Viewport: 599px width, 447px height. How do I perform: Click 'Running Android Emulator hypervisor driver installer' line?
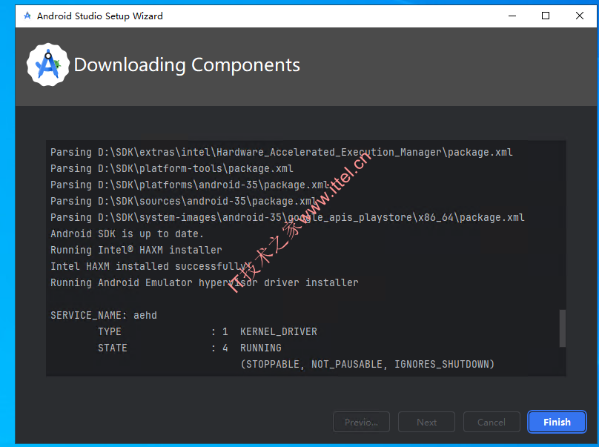[205, 282]
